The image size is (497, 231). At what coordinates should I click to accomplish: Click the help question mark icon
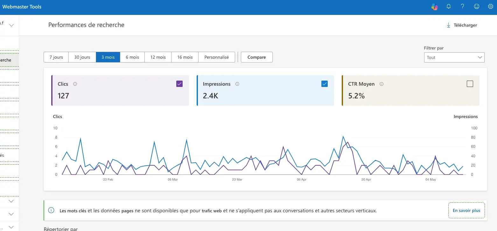click(x=463, y=7)
